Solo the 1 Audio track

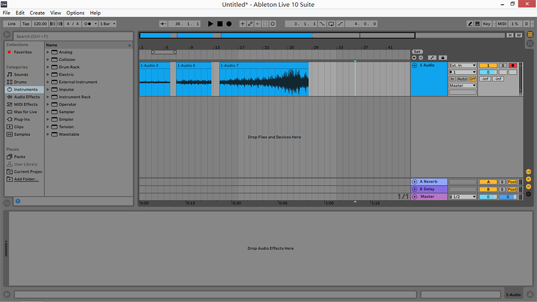point(503,66)
